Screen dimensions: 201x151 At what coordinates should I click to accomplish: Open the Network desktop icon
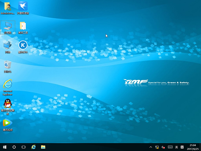click(x=7, y=45)
